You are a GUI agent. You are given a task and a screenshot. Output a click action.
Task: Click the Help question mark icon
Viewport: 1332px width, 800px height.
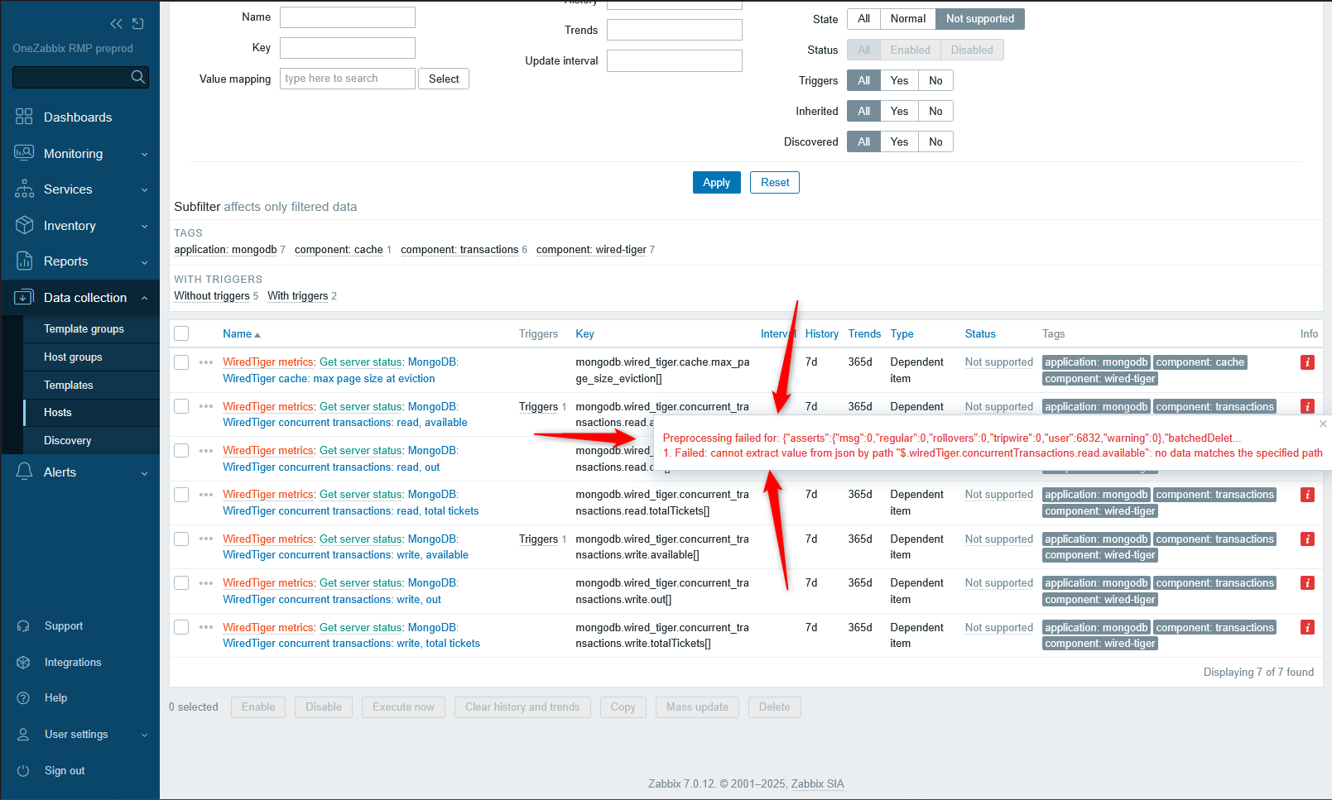point(24,698)
